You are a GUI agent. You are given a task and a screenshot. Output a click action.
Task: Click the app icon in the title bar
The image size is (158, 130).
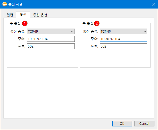pos(5,4)
